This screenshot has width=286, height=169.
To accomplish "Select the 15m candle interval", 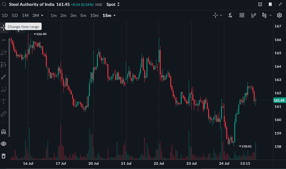I will pos(107,15).
